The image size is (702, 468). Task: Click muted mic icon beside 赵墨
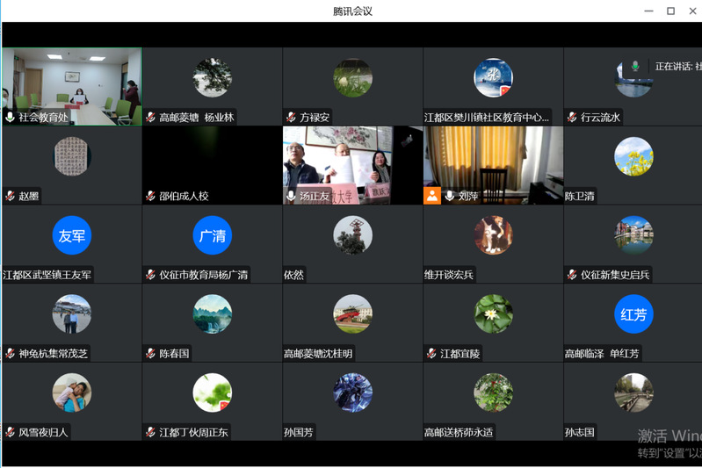click(11, 196)
